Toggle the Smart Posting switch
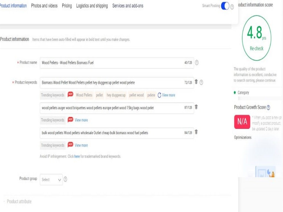The image size is (283, 212). click(225, 6)
